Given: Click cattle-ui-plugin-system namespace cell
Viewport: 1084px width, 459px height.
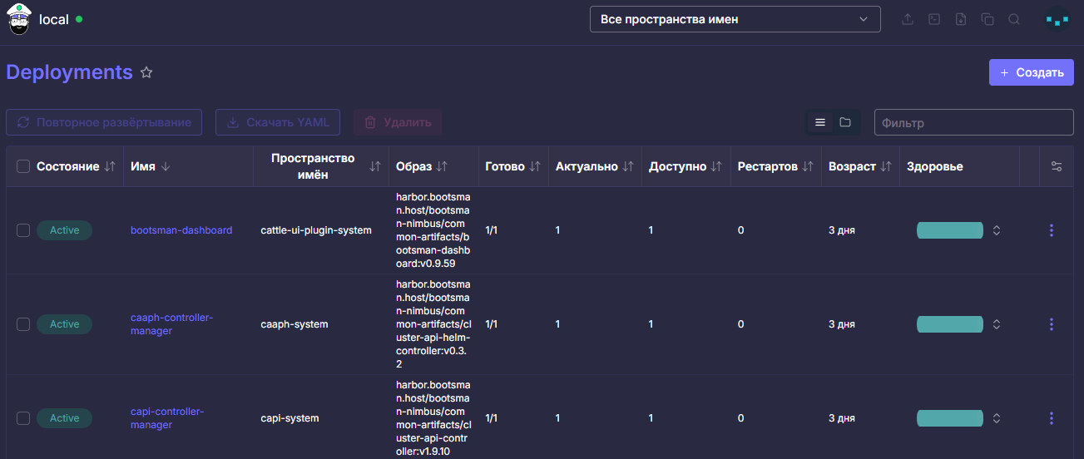Looking at the screenshot, I should click(316, 230).
